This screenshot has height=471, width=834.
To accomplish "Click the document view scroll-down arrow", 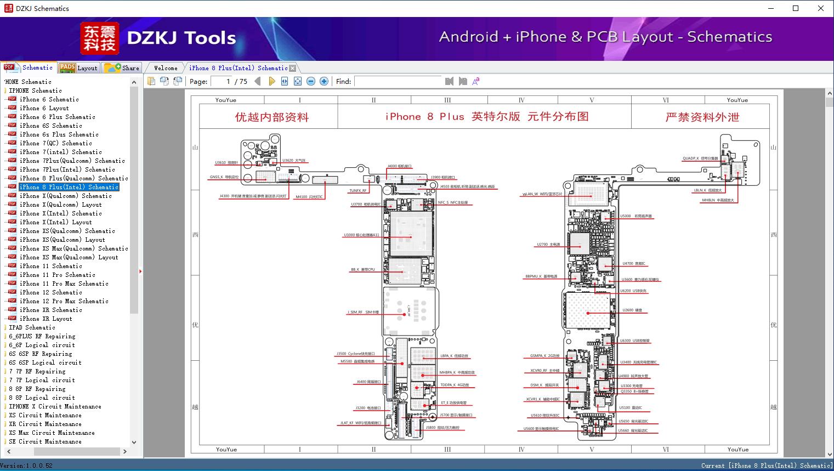I will pyautogui.click(x=829, y=453).
